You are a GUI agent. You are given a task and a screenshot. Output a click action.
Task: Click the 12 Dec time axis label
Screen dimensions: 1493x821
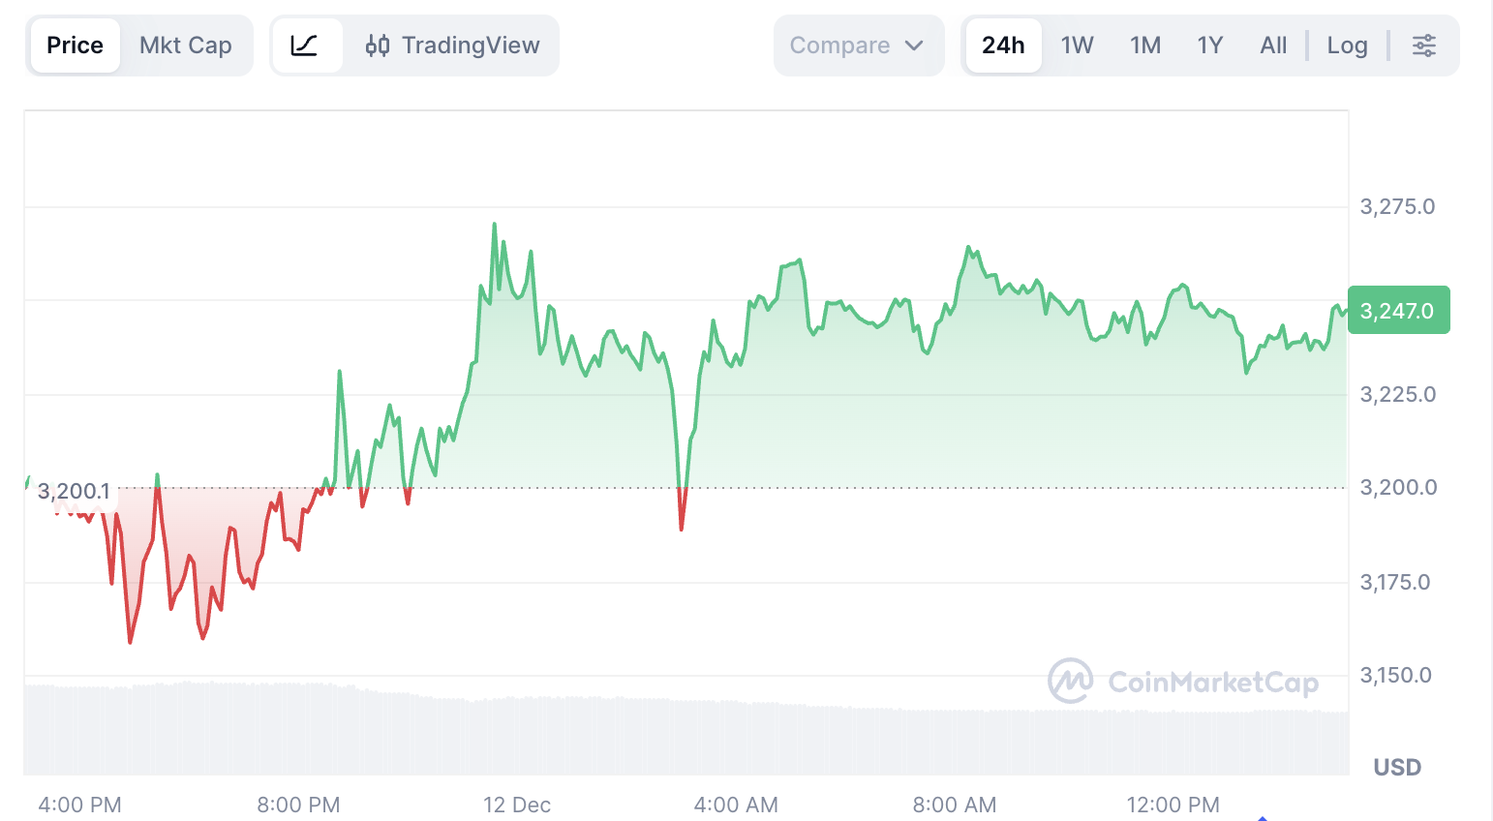point(517,805)
